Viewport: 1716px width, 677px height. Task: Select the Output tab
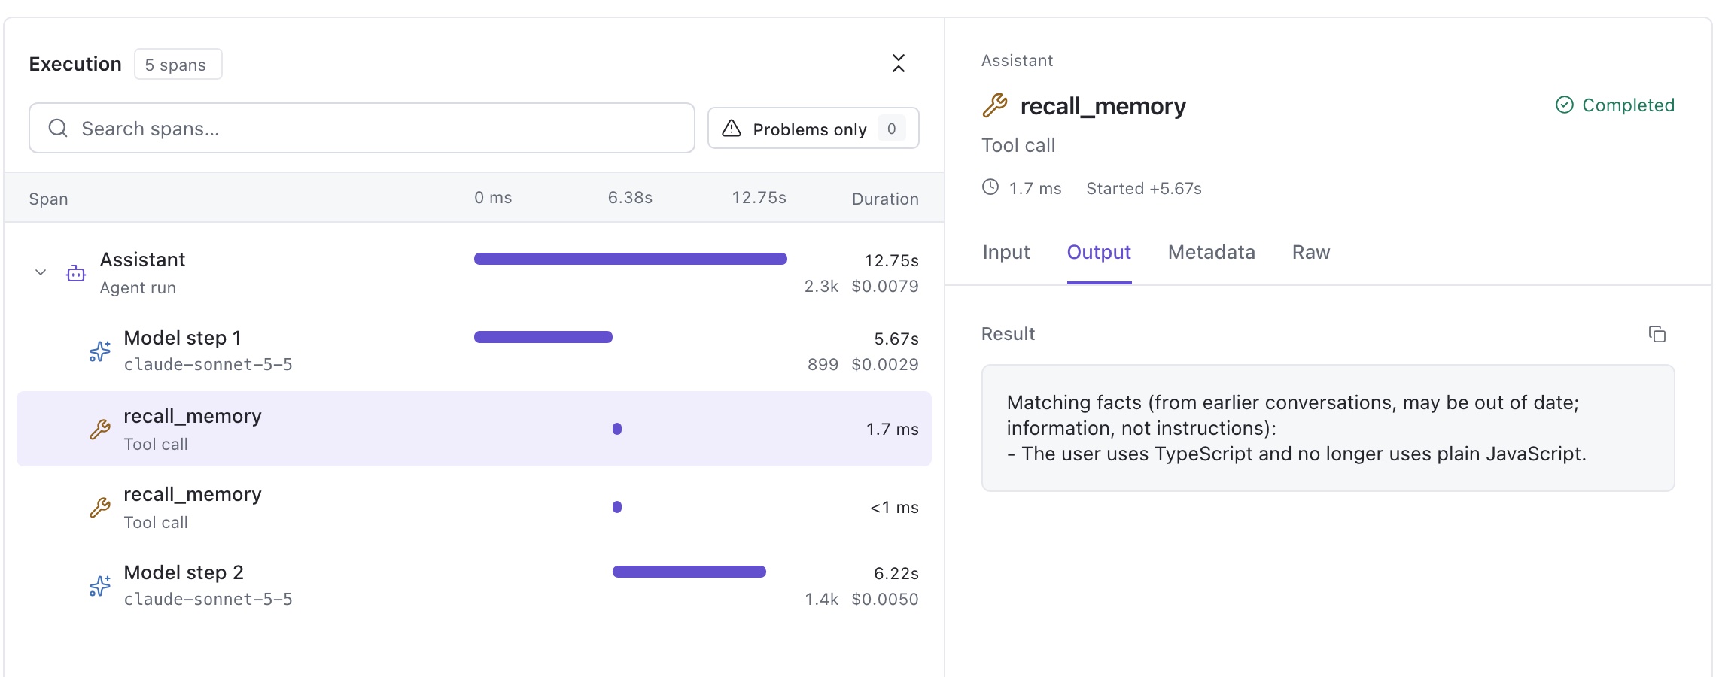[x=1099, y=252]
